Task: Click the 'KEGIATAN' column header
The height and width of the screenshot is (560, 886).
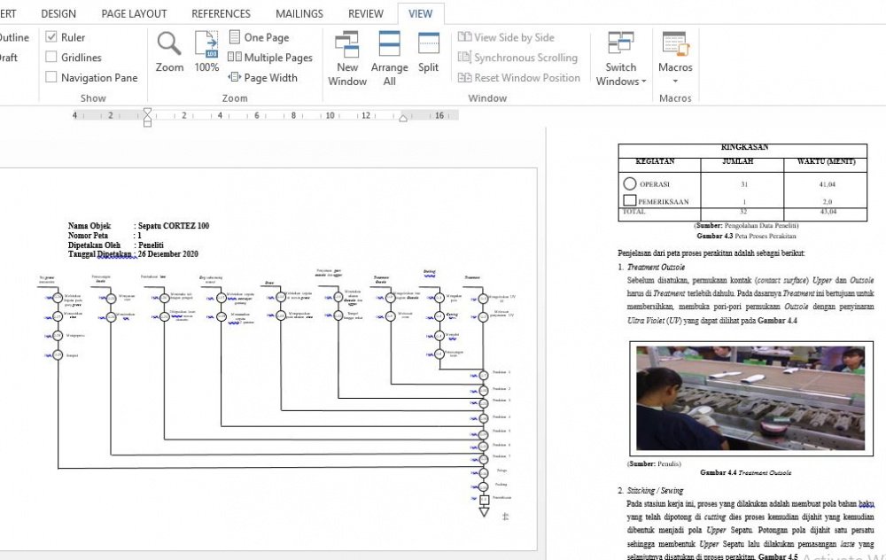Action: coord(655,161)
